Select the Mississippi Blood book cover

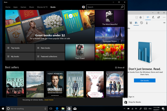(x=15, y=84)
